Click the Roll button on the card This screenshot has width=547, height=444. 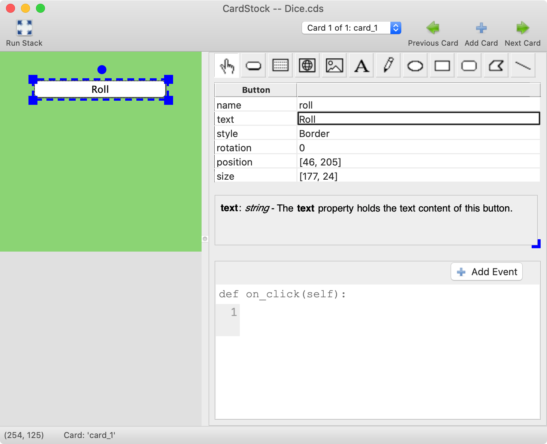pos(100,89)
